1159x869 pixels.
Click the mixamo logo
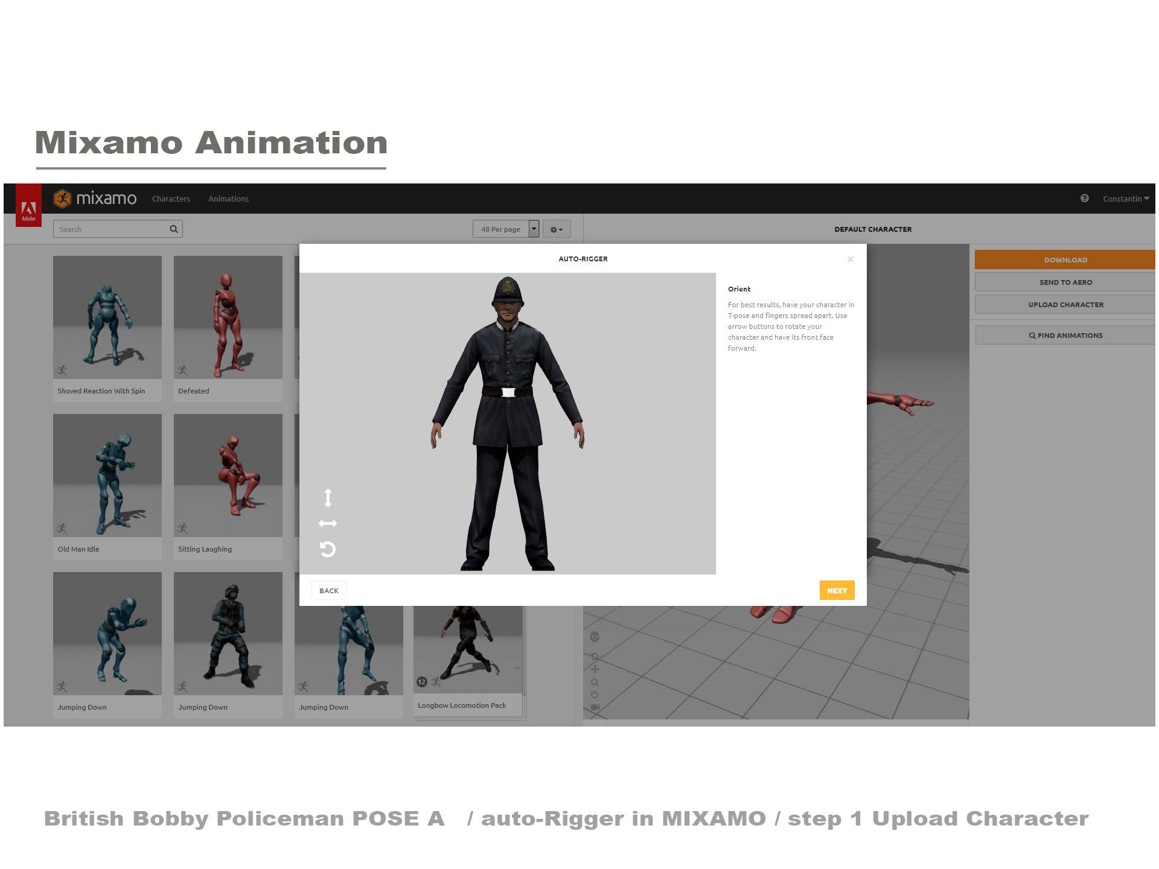pos(95,199)
